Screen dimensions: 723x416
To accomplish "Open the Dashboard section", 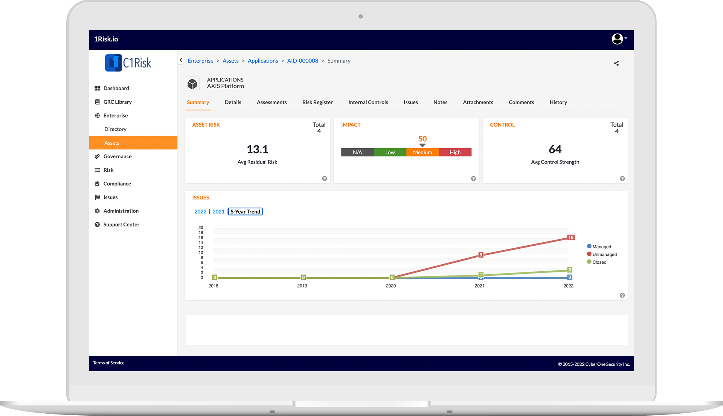I will pyautogui.click(x=116, y=88).
